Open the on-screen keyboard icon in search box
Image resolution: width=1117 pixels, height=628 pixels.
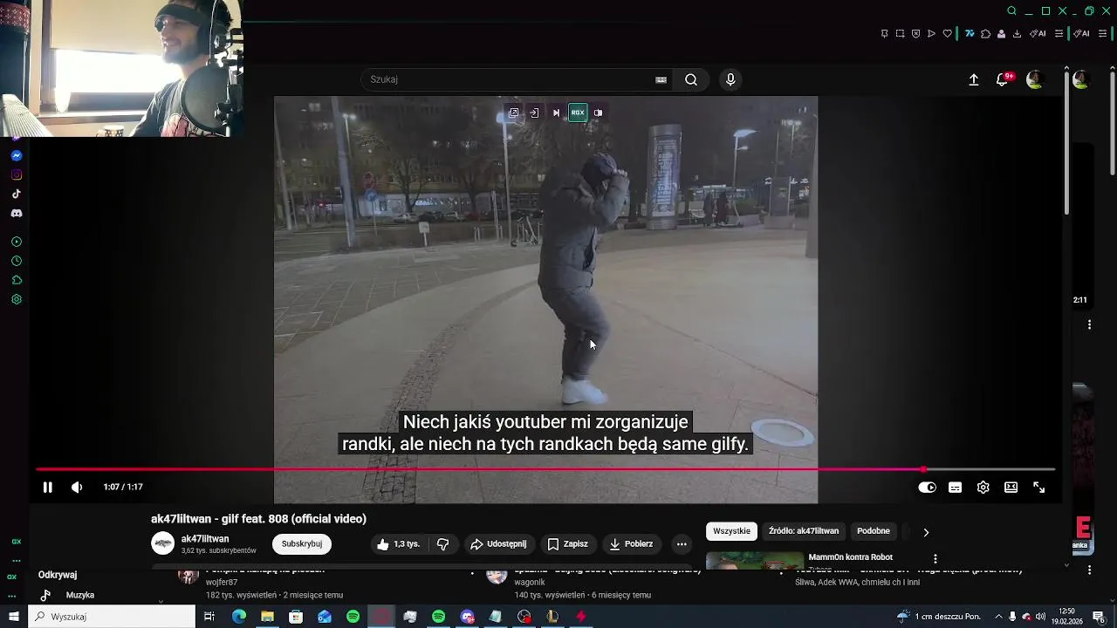pyautogui.click(x=661, y=79)
